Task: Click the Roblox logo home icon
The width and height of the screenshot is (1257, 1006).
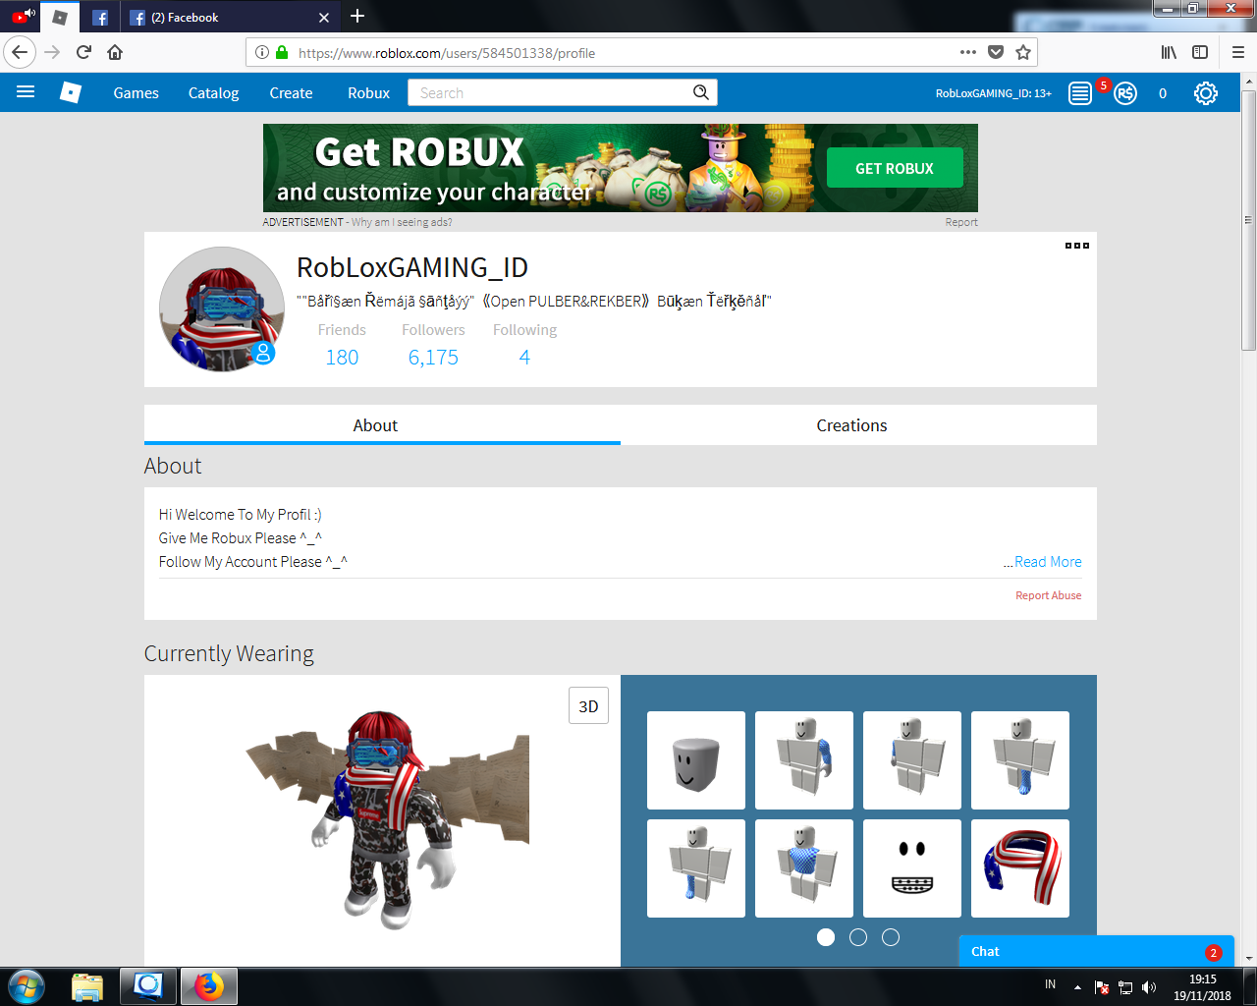Action: (71, 92)
